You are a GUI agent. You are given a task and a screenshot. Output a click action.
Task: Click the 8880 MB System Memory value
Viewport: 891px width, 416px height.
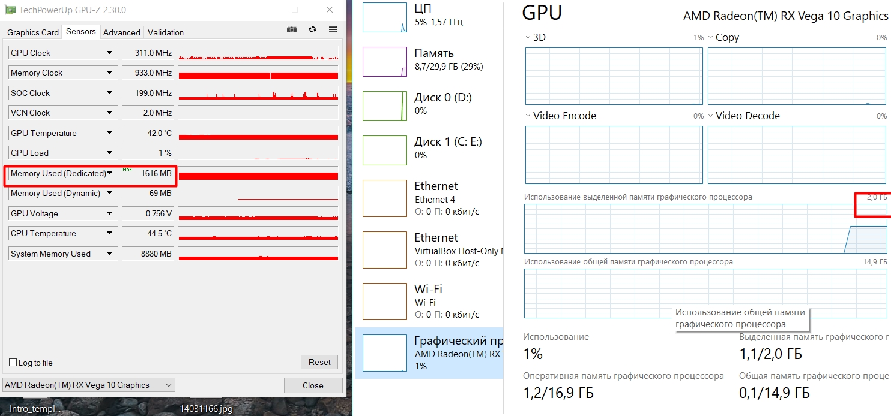click(x=148, y=254)
